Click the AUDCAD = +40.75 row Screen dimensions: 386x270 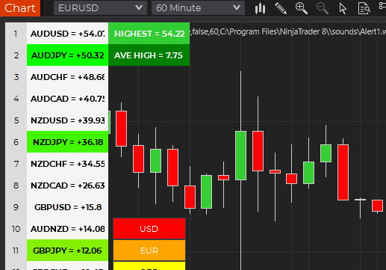pos(67,99)
